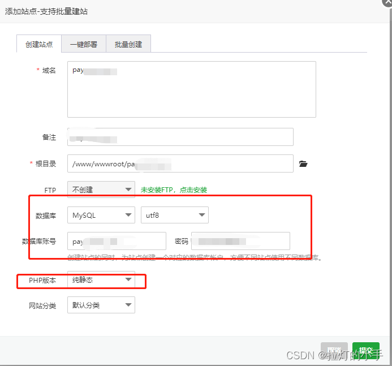Submit the form with 提交 button
392x366 pixels.
coord(366,350)
